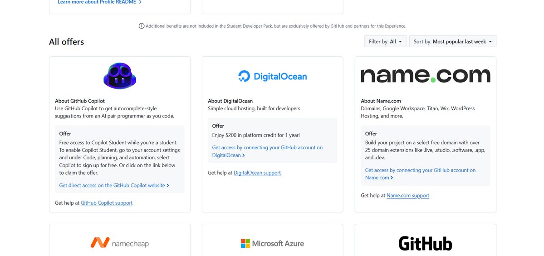Click the GitHub Copilot robot logo
Screen dimensions: 544x256
120,76
